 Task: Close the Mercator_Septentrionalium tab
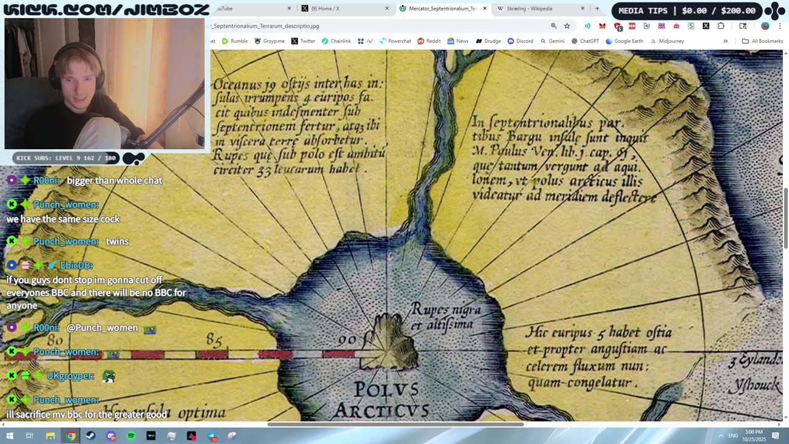pyautogui.click(x=484, y=9)
